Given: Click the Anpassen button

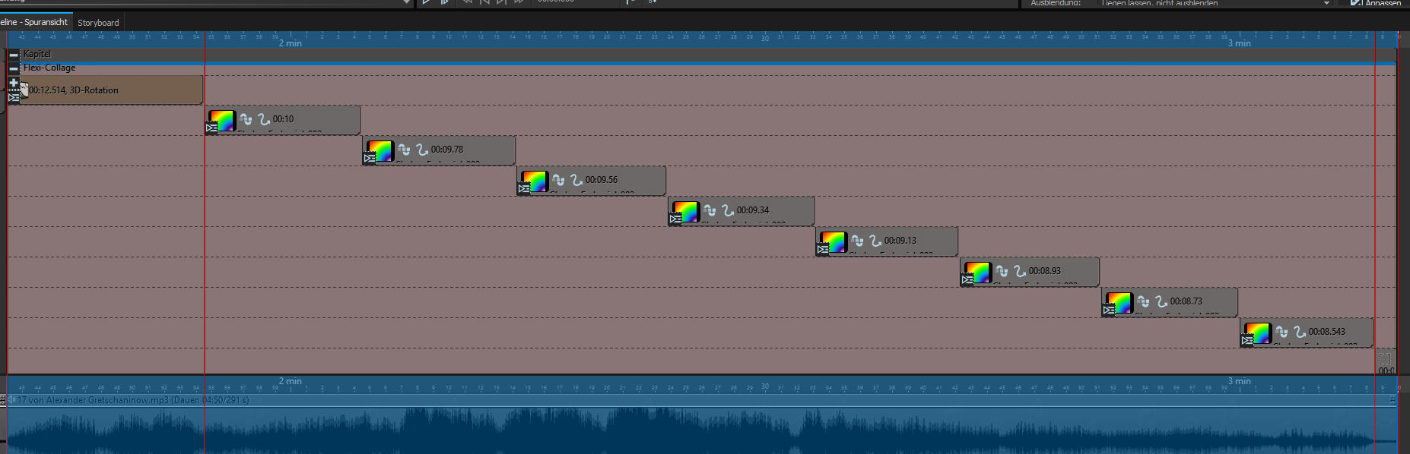Looking at the screenshot, I should [x=1377, y=3].
